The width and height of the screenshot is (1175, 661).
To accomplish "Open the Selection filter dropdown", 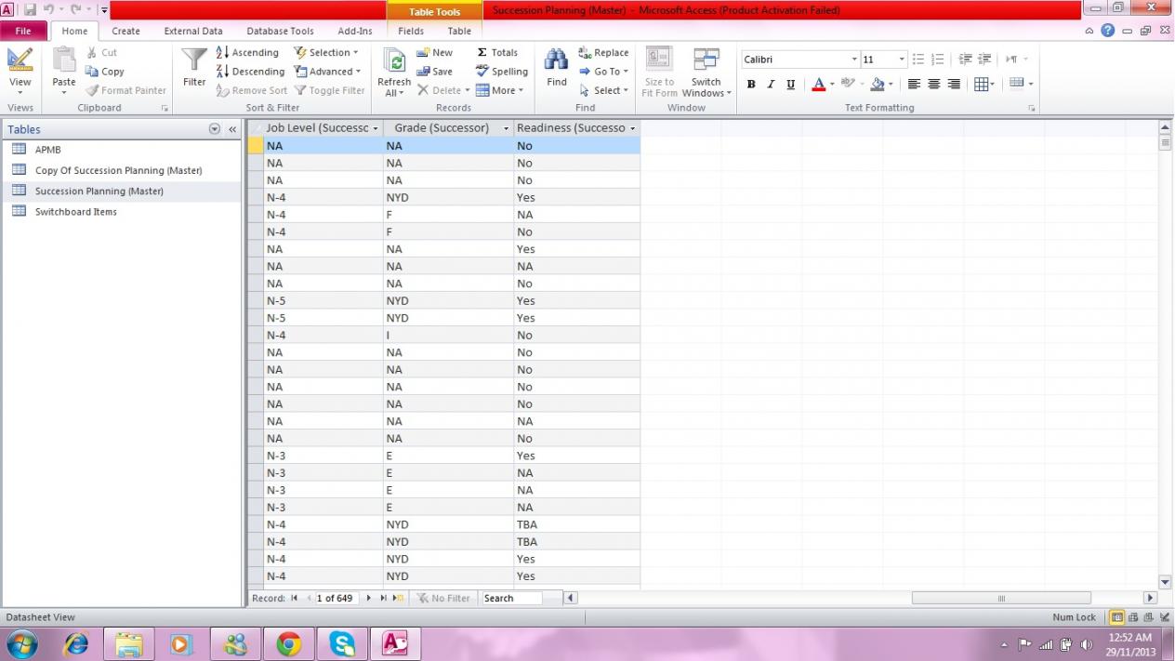I will (328, 53).
